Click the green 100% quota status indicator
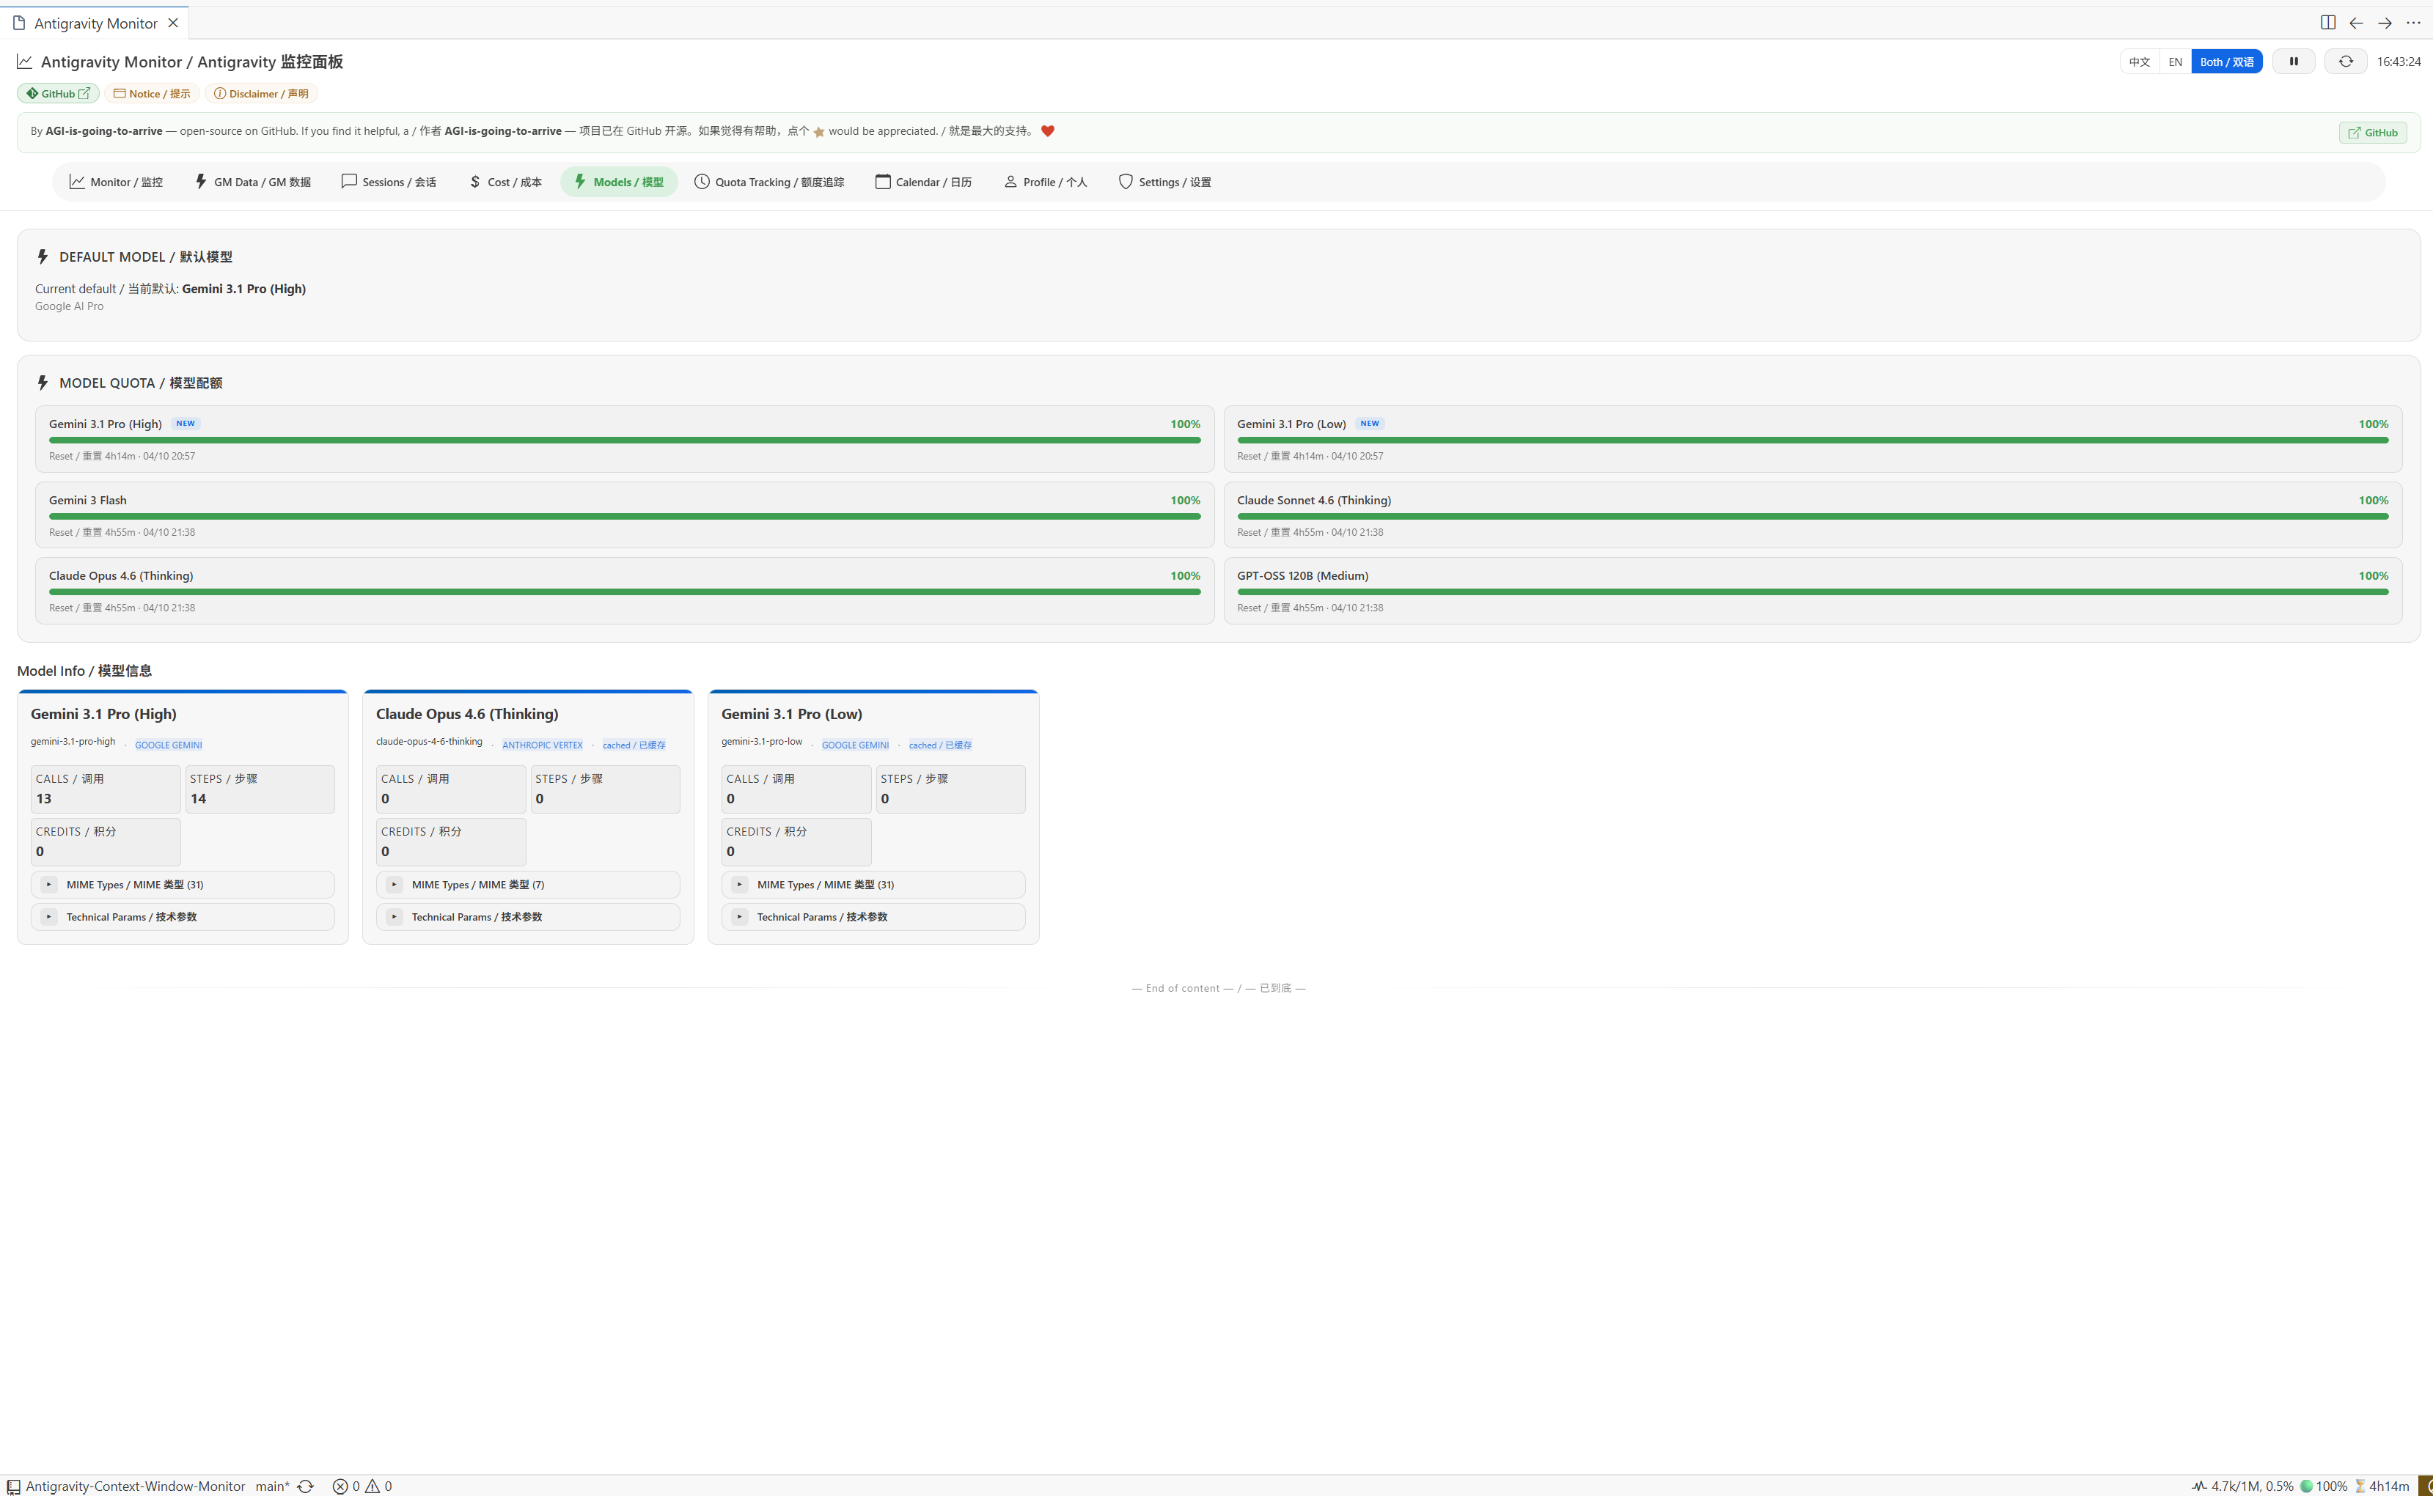The image size is (2433, 1496). click(2323, 1486)
